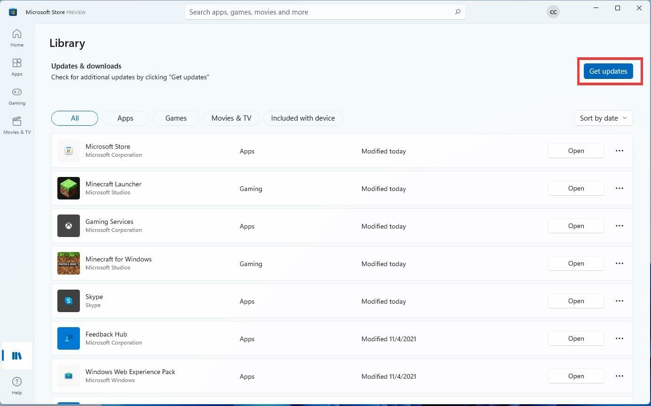
Task: Click the Get updates button
Action: [608, 71]
